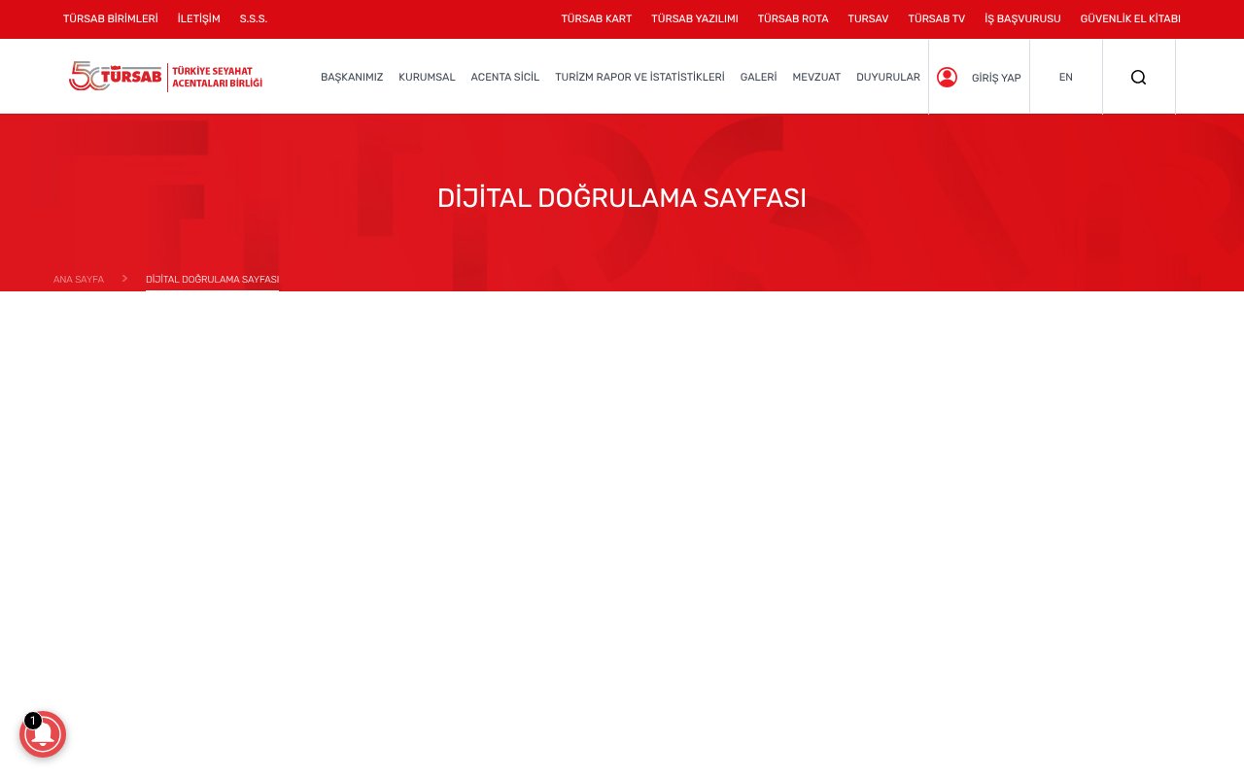Viewport: 1244px width, 777px height.
Task: Return to ANA SAYFA via breadcrumb
Action: (79, 279)
